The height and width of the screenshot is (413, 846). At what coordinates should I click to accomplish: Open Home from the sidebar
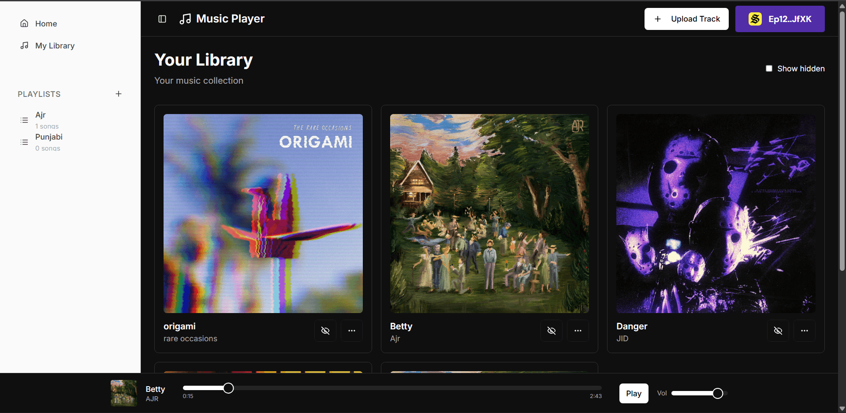click(x=46, y=23)
